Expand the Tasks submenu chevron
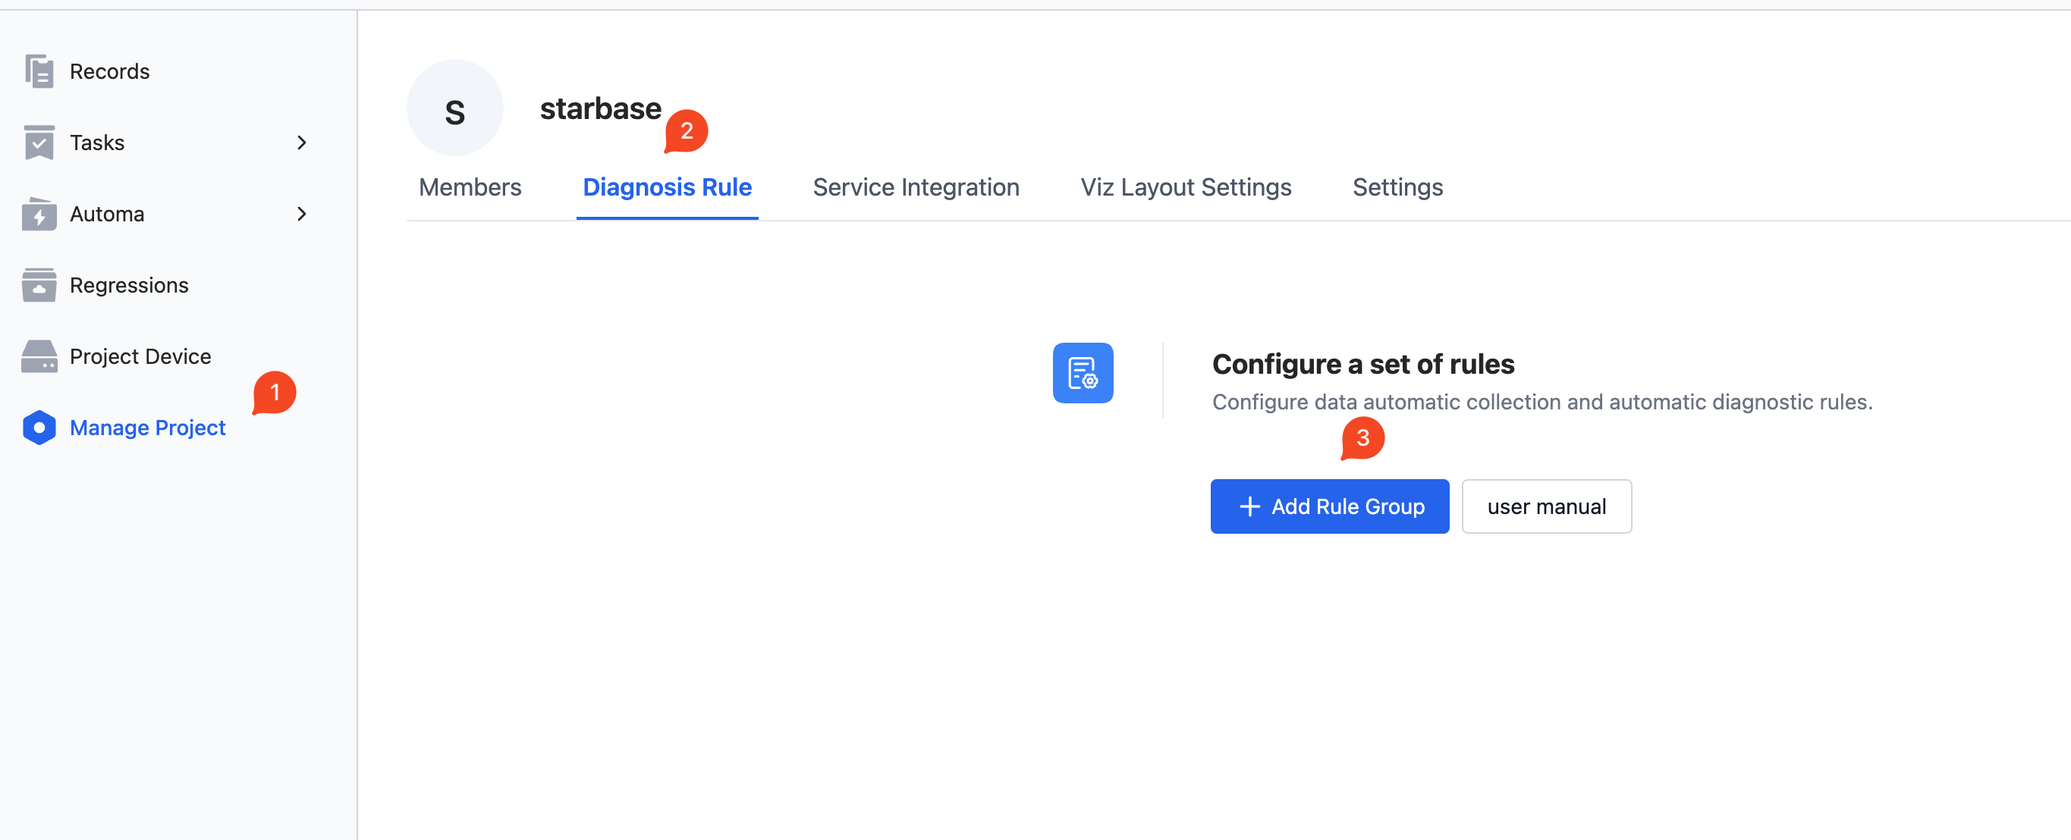Viewport: 2071px width, 840px height. click(x=301, y=143)
